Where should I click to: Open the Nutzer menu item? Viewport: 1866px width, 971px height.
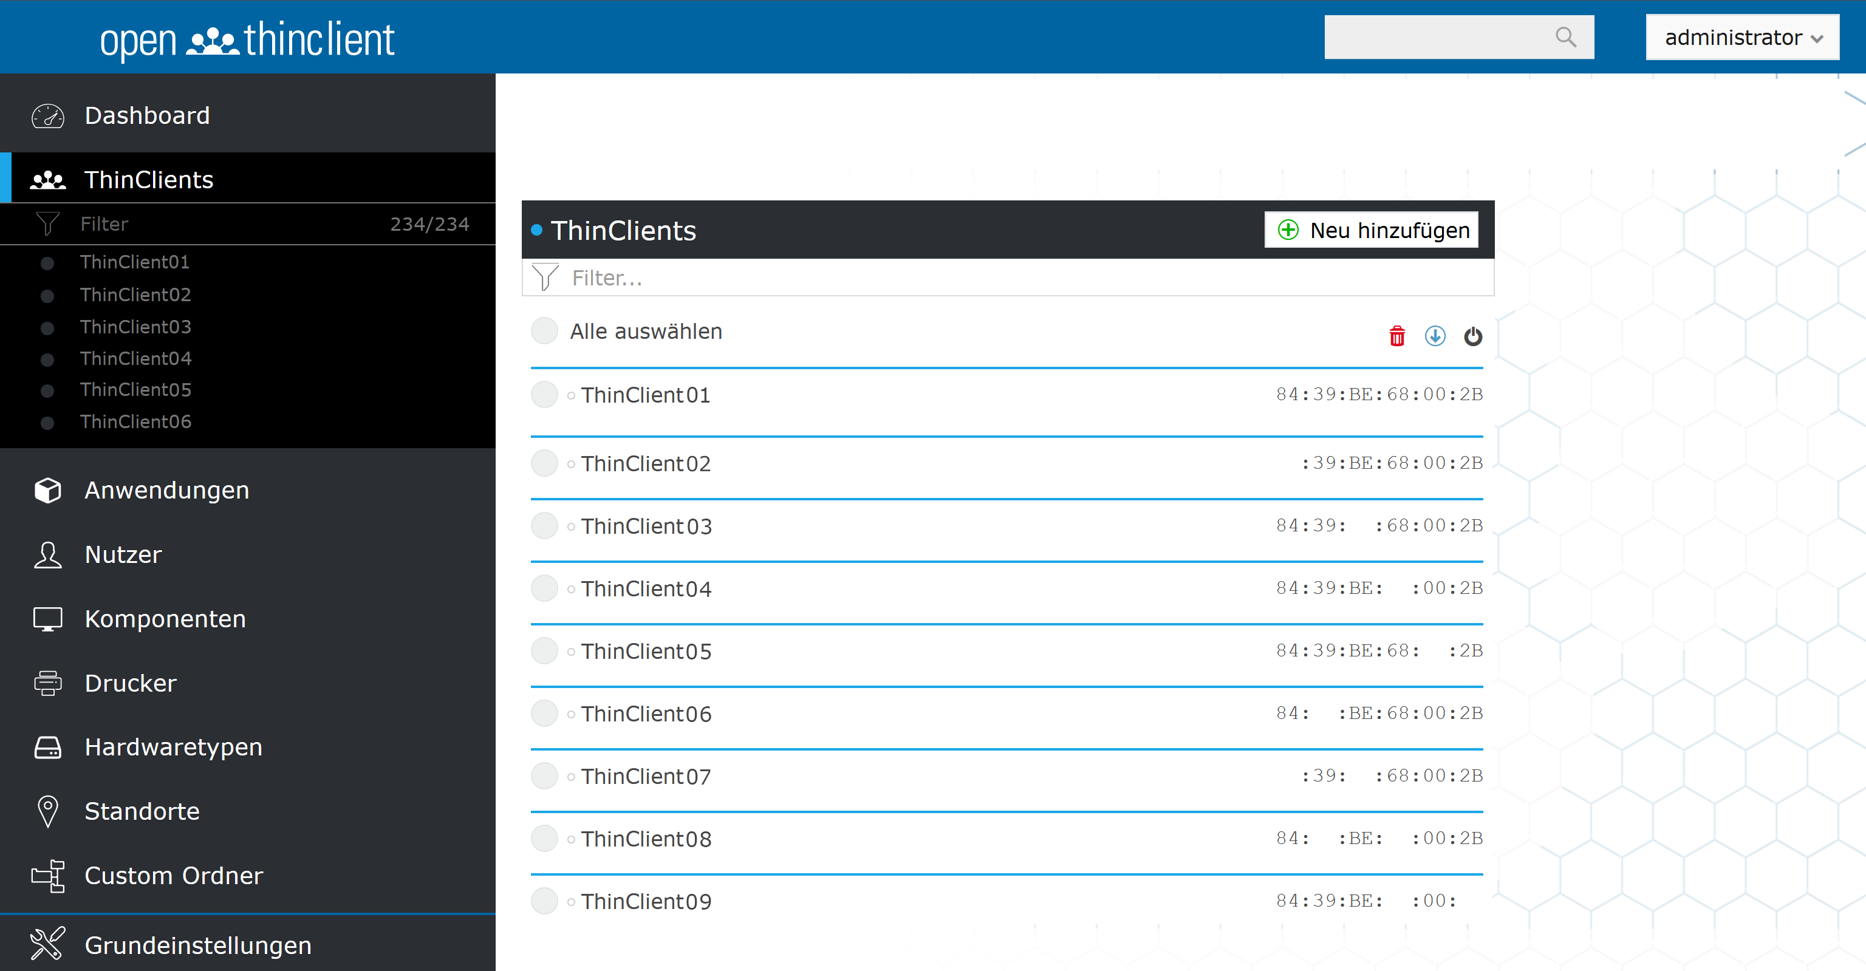[x=123, y=554]
